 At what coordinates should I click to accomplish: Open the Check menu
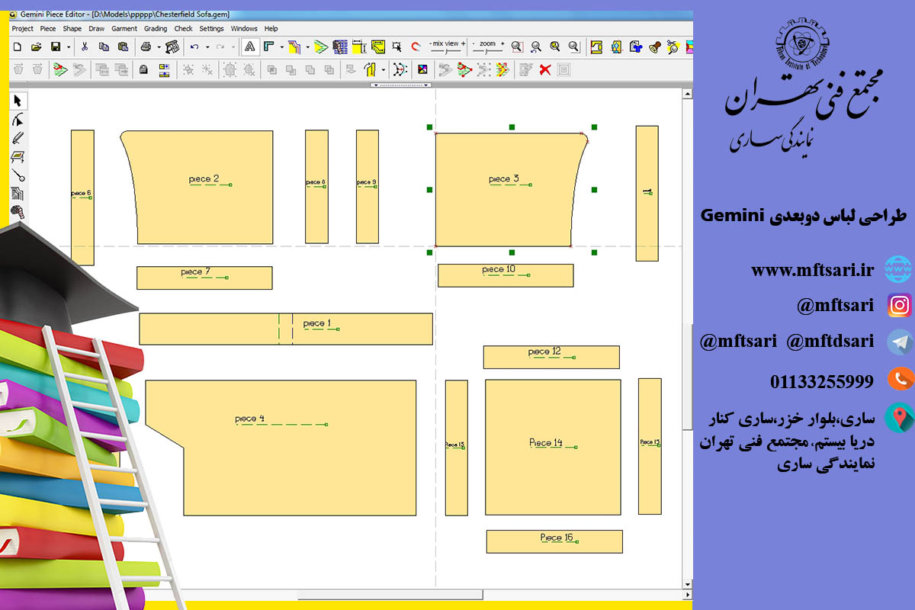point(183,28)
